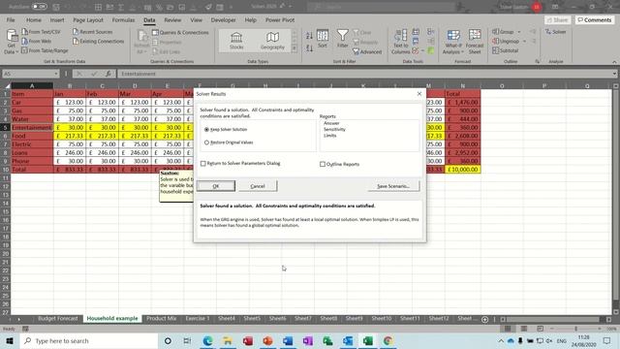The height and width of the screenshot is (349, 620).
Task: Launch Solver from Analyze group
Action: [x=555, y=32]
